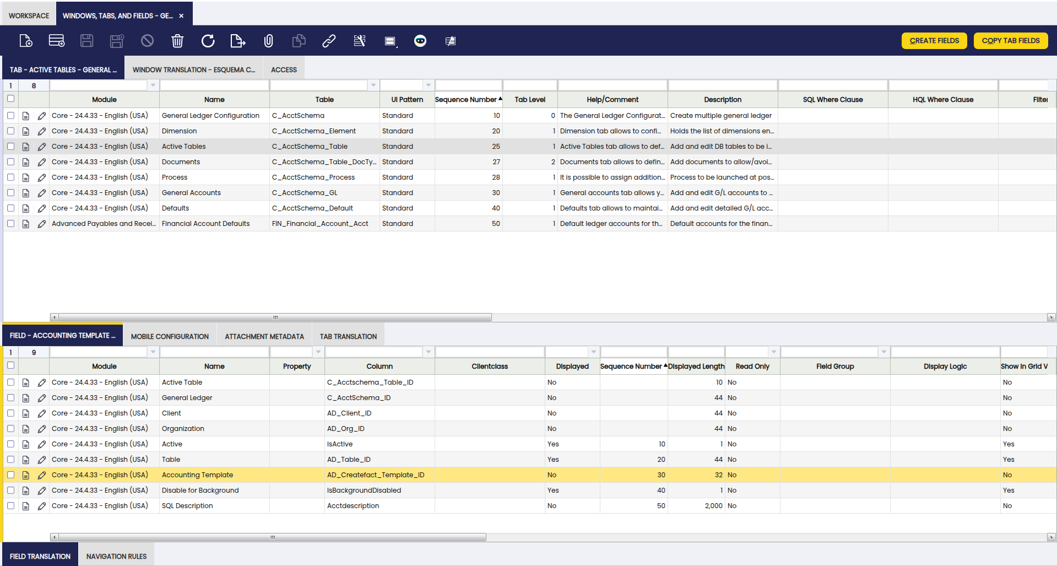Screen dimensions: 1057x566
Task: Open the Displayed filter dropdown in fields grid
Action: click(593, 352)
